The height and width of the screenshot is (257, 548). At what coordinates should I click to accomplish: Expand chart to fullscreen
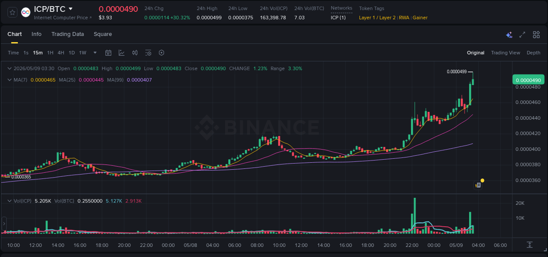522,35
